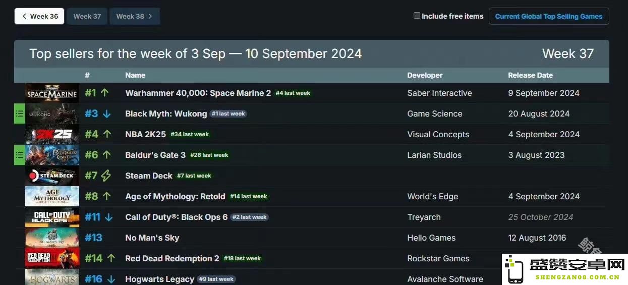Select the Week 37 tab
Viewport: 628px width, 285px height.
[x=87, y=16]
